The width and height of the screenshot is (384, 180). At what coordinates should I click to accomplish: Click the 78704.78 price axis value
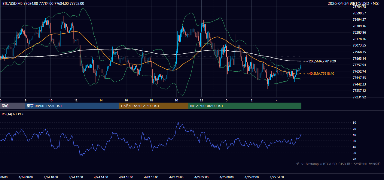pos(359,7)
